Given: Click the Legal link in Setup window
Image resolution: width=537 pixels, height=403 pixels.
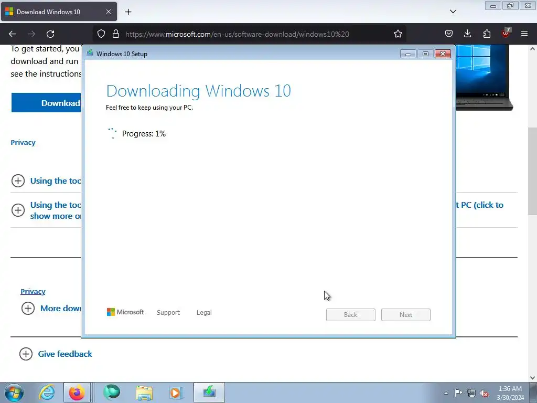Looking at the screenshot, I should point(204,313).
